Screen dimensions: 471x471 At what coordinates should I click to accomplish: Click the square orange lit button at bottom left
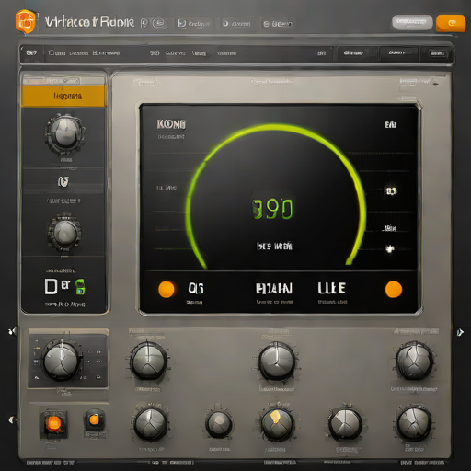tap(53, 424)
